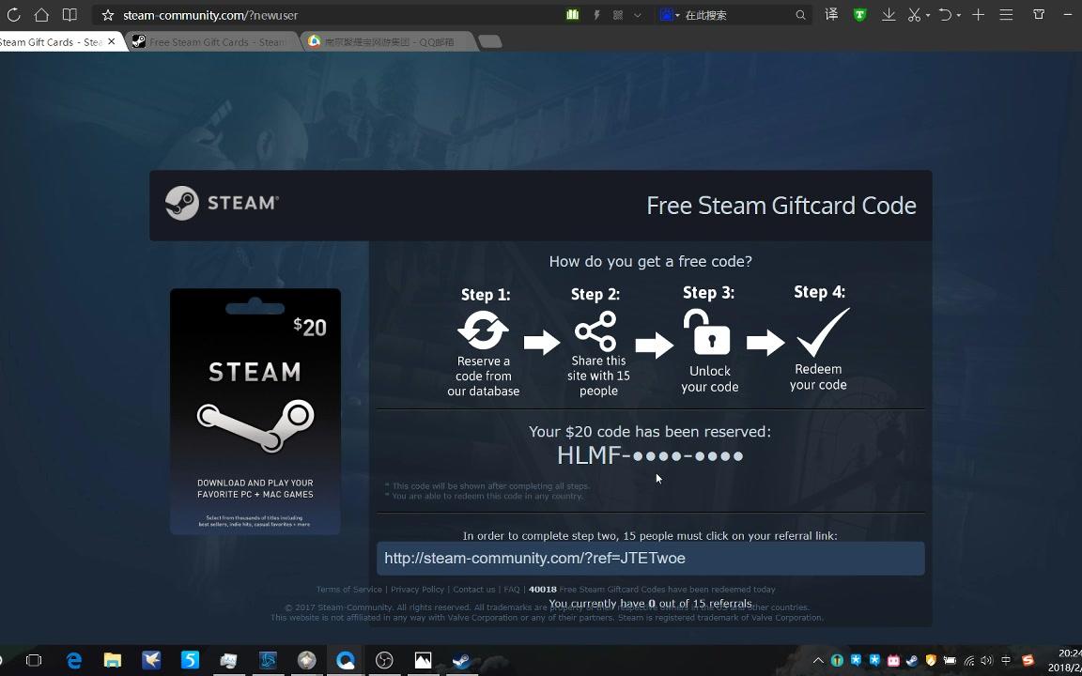The width and height of the screenshot is (1082, 676).
Task: Reload the page with the refresh icon
Action: coord(13,14)
